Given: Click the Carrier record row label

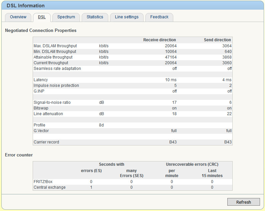Looking at the screenshot, I should point(46,142).
